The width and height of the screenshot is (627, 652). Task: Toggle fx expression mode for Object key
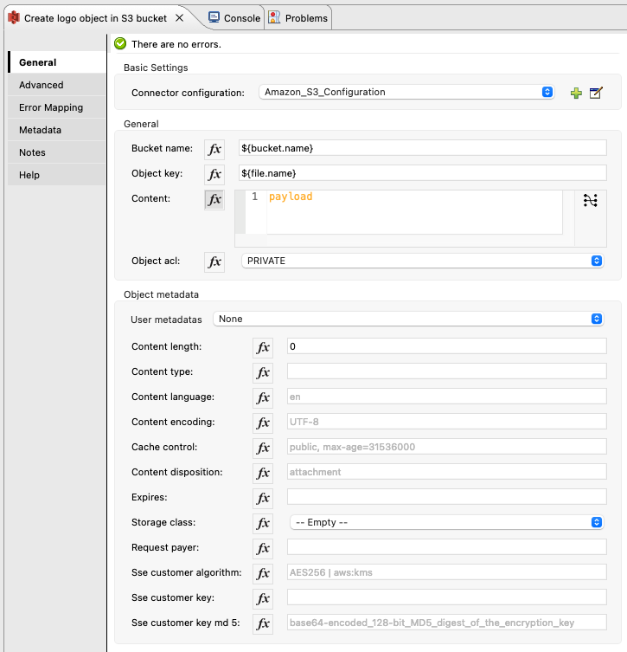(214, 174)
